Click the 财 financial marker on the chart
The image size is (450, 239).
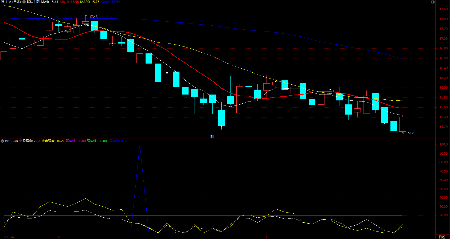tap(212, 136)
